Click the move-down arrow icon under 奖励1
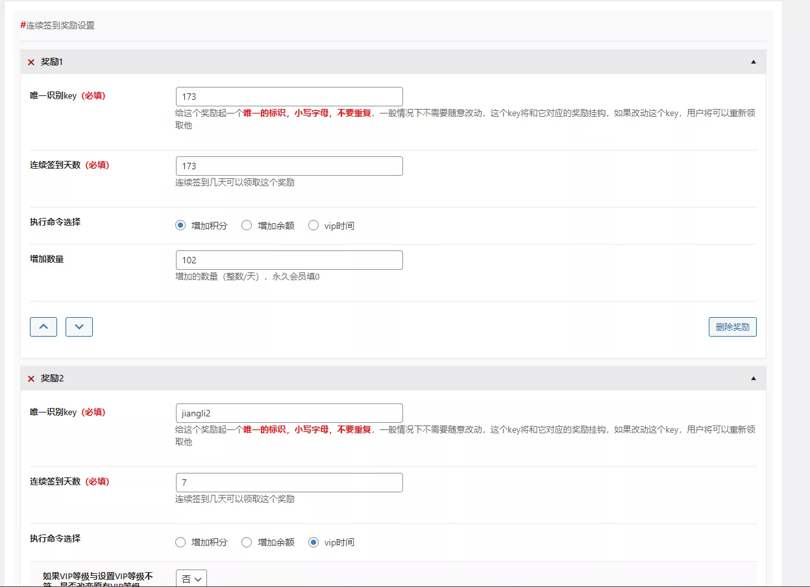 [79, 326]
